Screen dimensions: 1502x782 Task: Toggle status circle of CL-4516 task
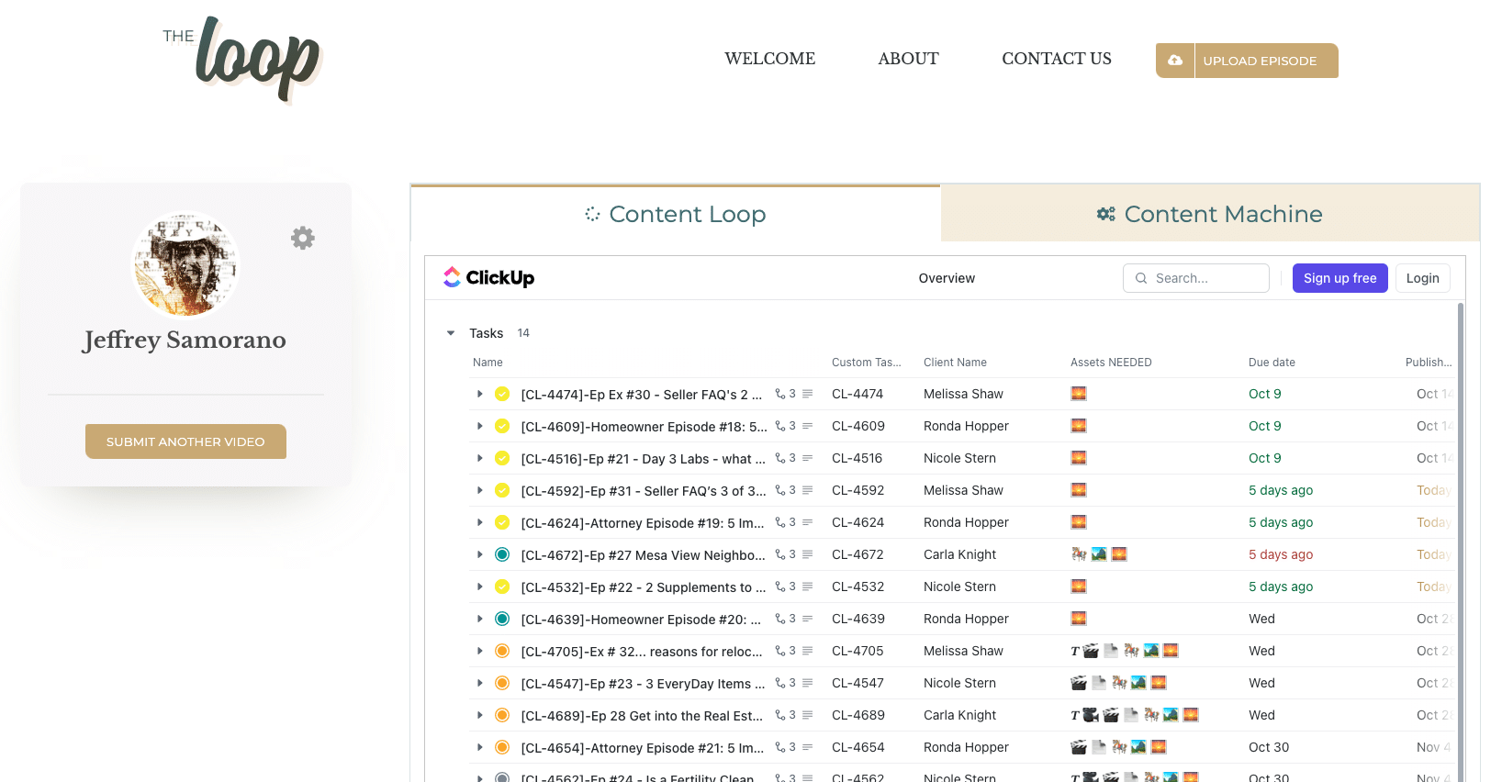(x=502, y=458)
